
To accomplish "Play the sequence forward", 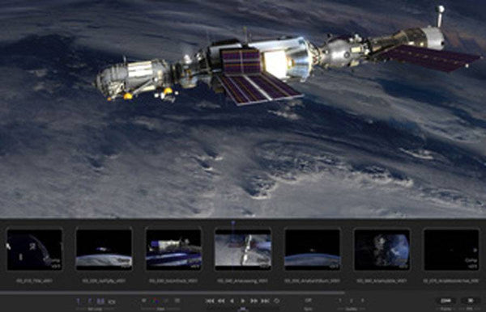I will pyautogui.click(x=243, y=301).
